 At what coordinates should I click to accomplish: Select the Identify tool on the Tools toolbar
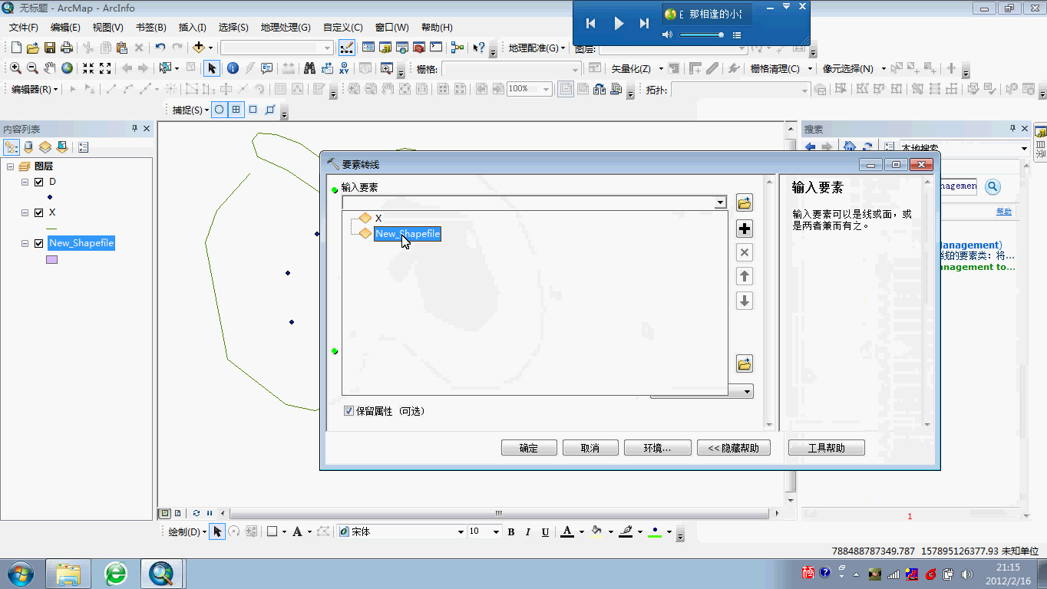[233, 67]
